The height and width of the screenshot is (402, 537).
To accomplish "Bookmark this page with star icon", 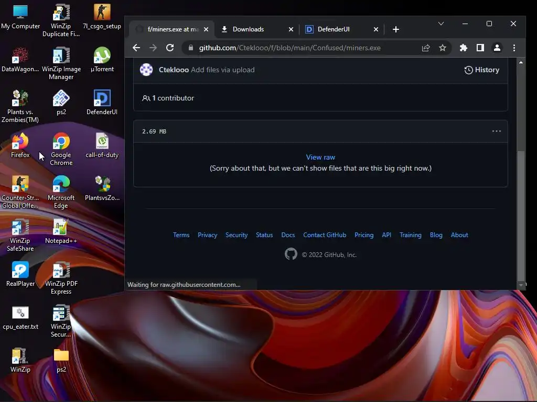I will pyautogui.click(x=443, y=48).
